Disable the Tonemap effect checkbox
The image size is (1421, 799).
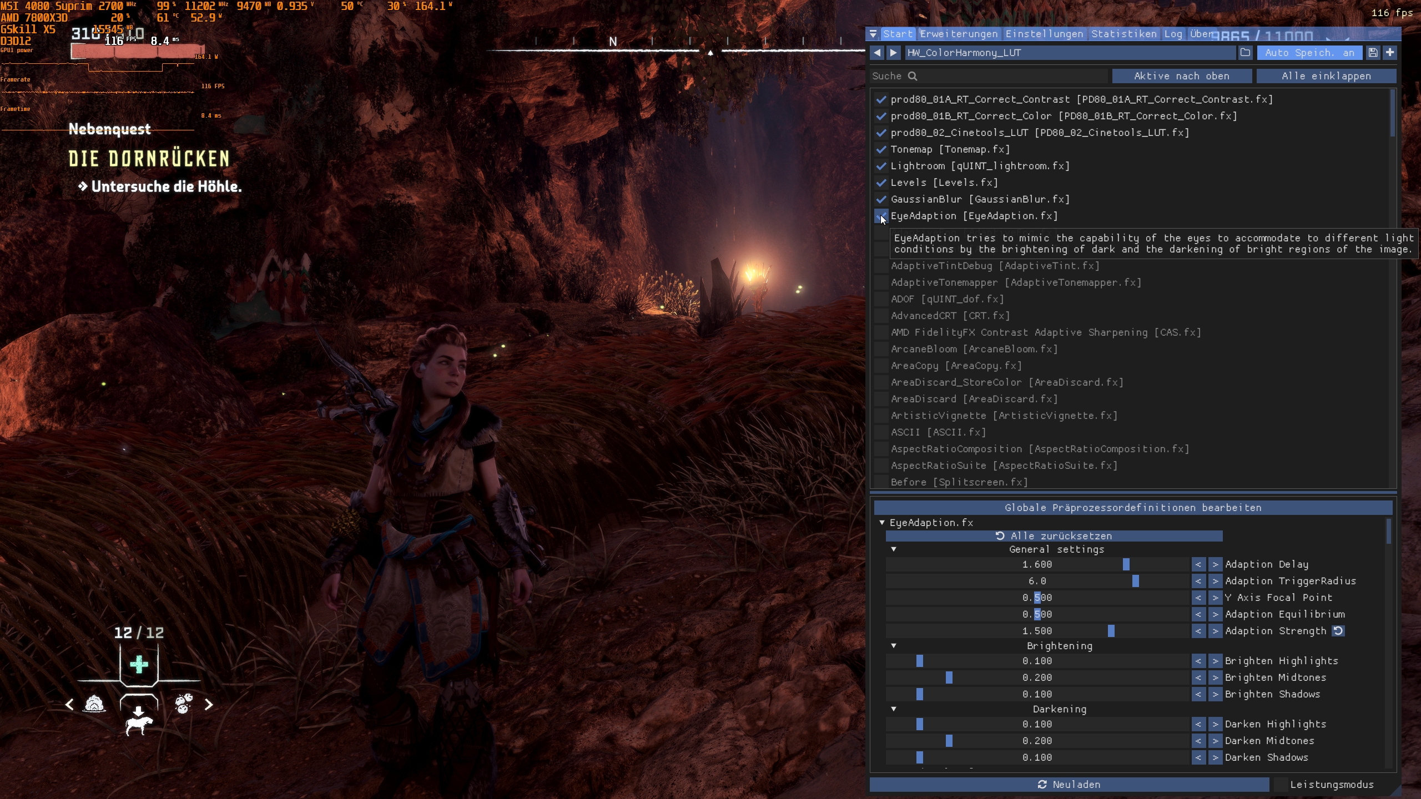[x=881, y=149]
